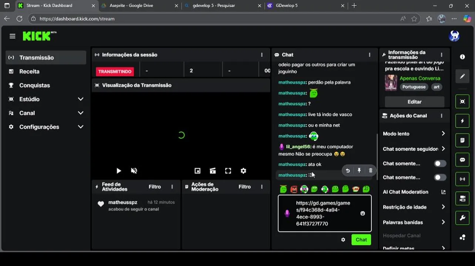Screen dimensions: 475x266
Task: Click the Apenas Conversa category thumbnail
Action: (391, 83)
